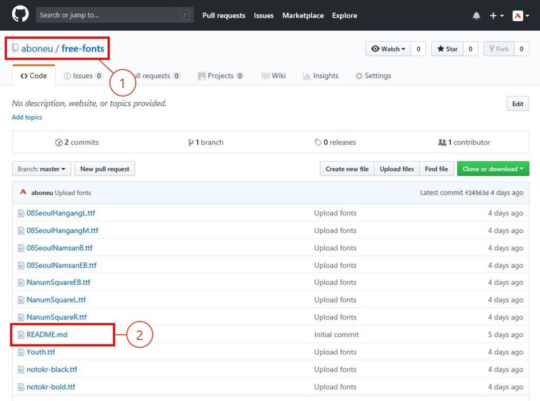
Task: Click the file icon beside NanumSquareL.ttf
Action: [21, 300]
